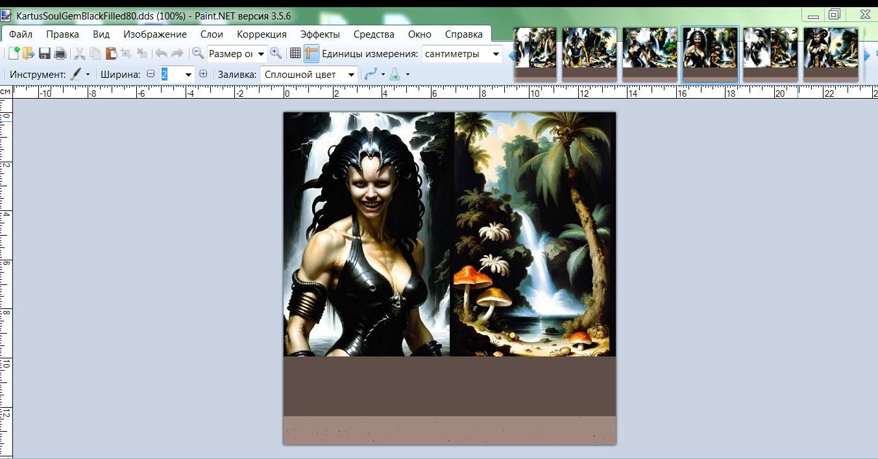The width and height of the screenshot is (878, 459).
Task: Toggle the pixel grid icon
Action: click(295, 54)
